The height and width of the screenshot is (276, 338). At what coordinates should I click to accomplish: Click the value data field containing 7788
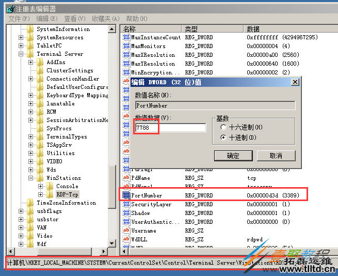[x=170, y=128]
